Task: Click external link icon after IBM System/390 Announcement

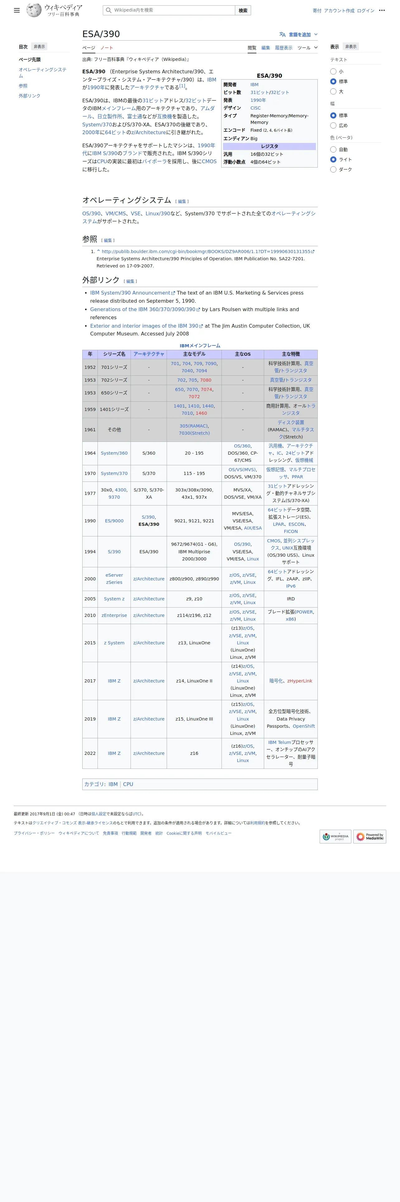Action: (173, 293)
